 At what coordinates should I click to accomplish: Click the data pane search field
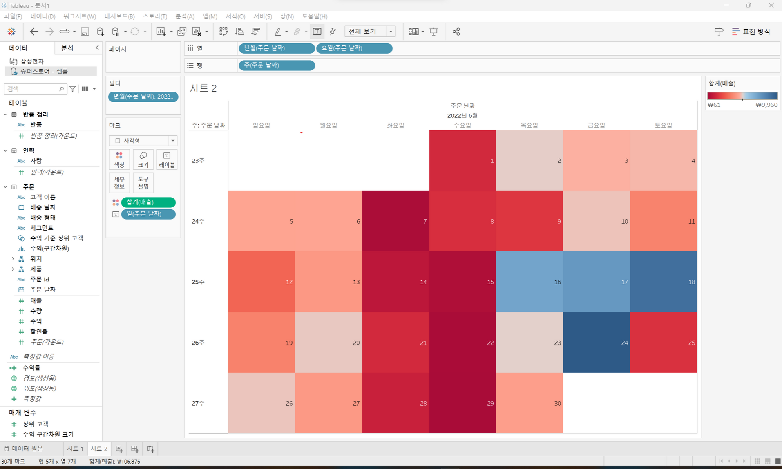tap(32, 89)
